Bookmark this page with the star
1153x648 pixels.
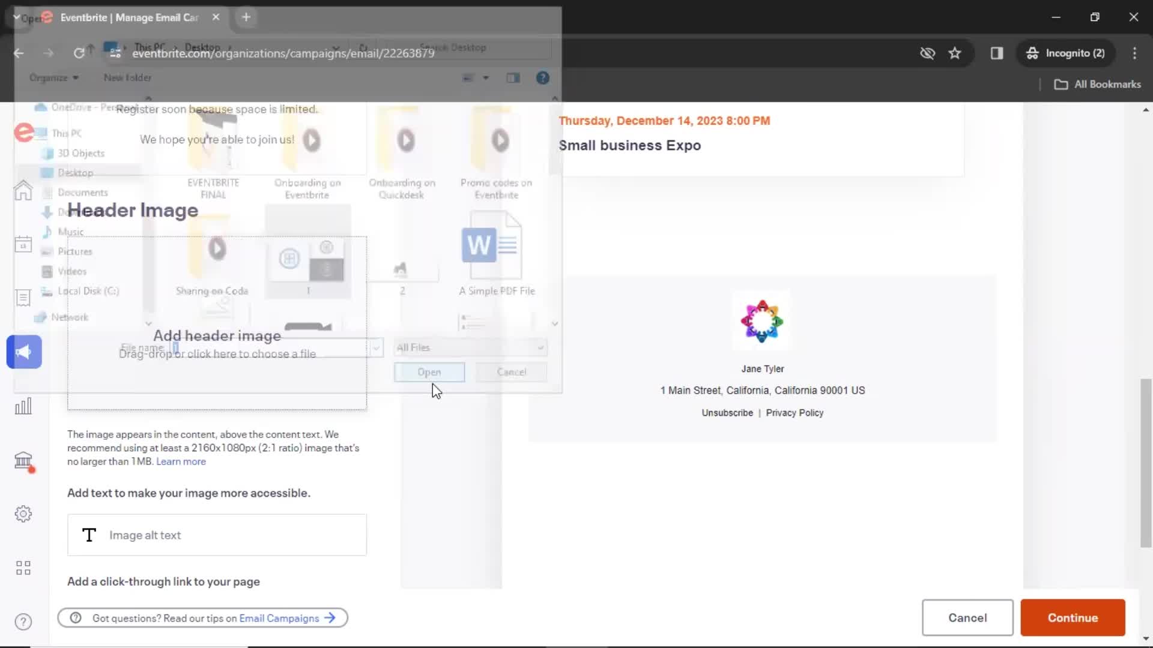point(955,53)
